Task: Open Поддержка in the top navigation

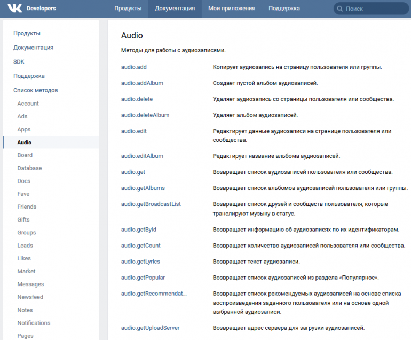Action: (284, 9)
